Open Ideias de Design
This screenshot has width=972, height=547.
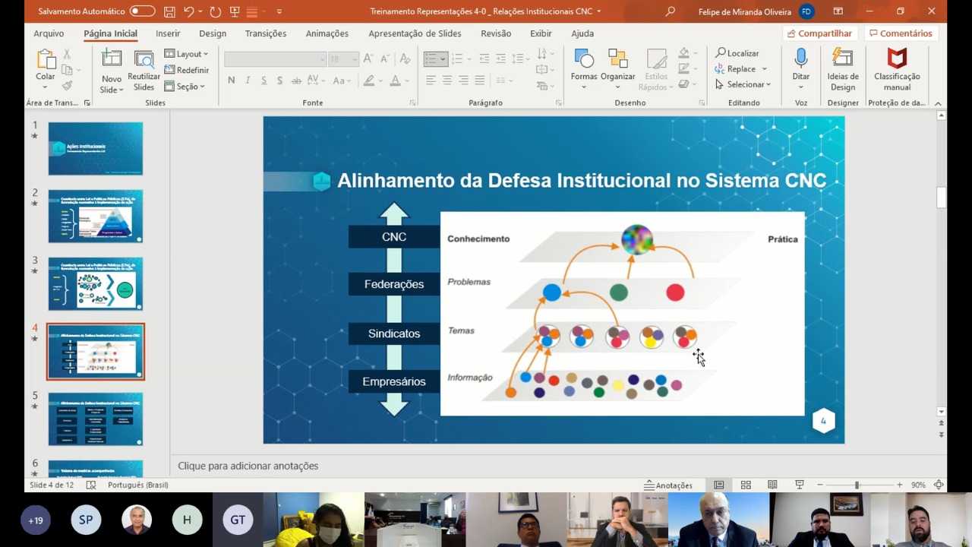point(843,70)
